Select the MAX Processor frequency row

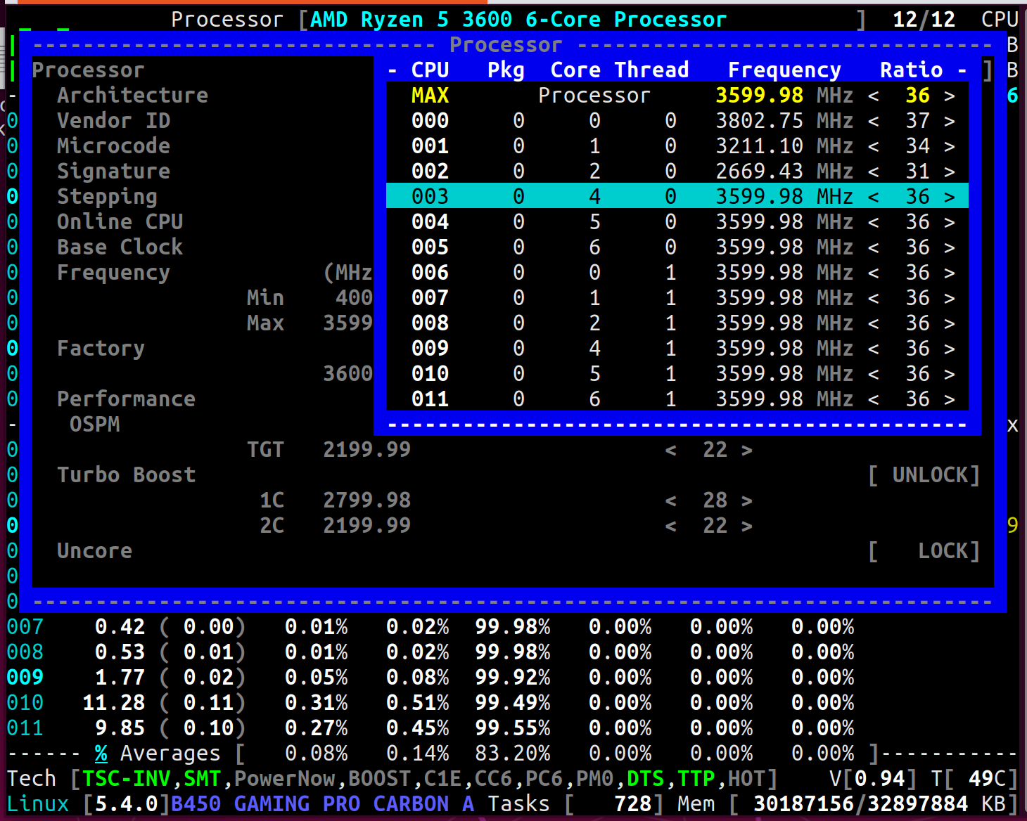677,95
